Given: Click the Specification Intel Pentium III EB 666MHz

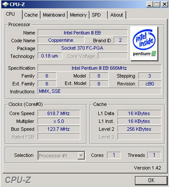Looking at the screenshot, I should [x=99, y=68].
